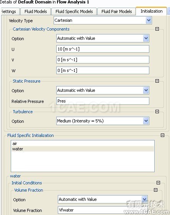Collapse the Turbulence section
This screenshot has width=170, height=215.
(157, 111)
